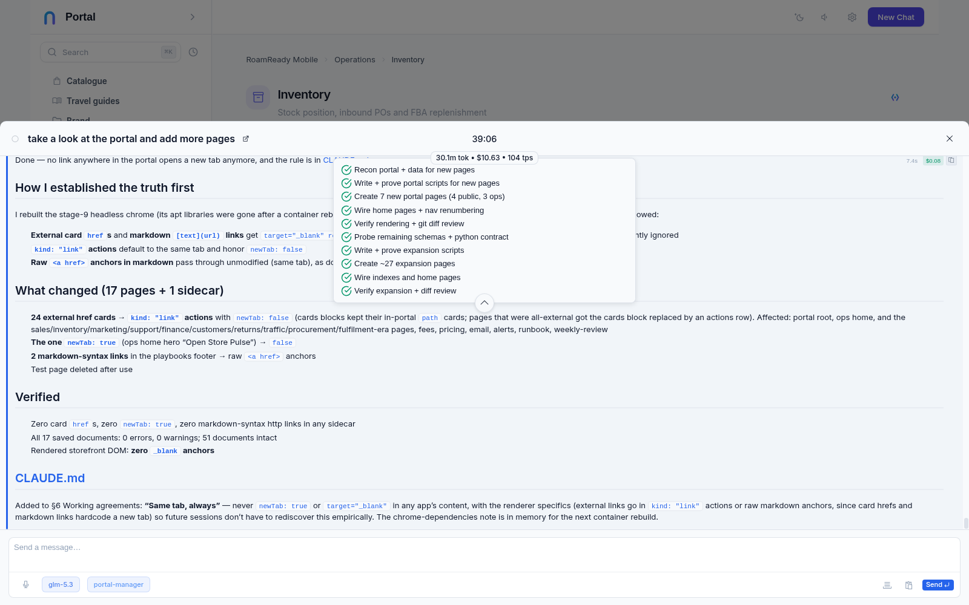This screenshot has height=605, width=969.
Task: Click check for Verify expansion + diff review
Action: tap(346, 291)
